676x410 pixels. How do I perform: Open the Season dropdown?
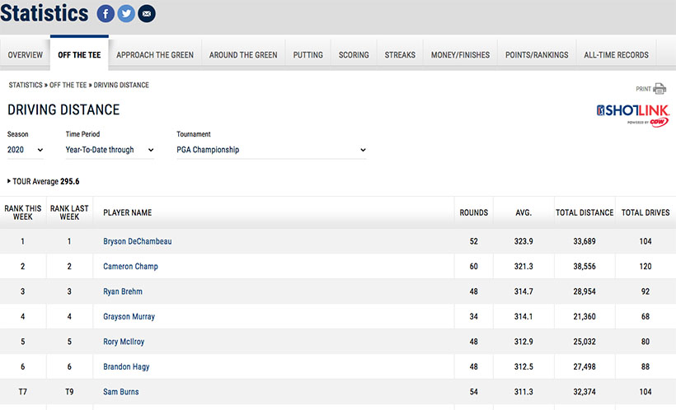26,150
